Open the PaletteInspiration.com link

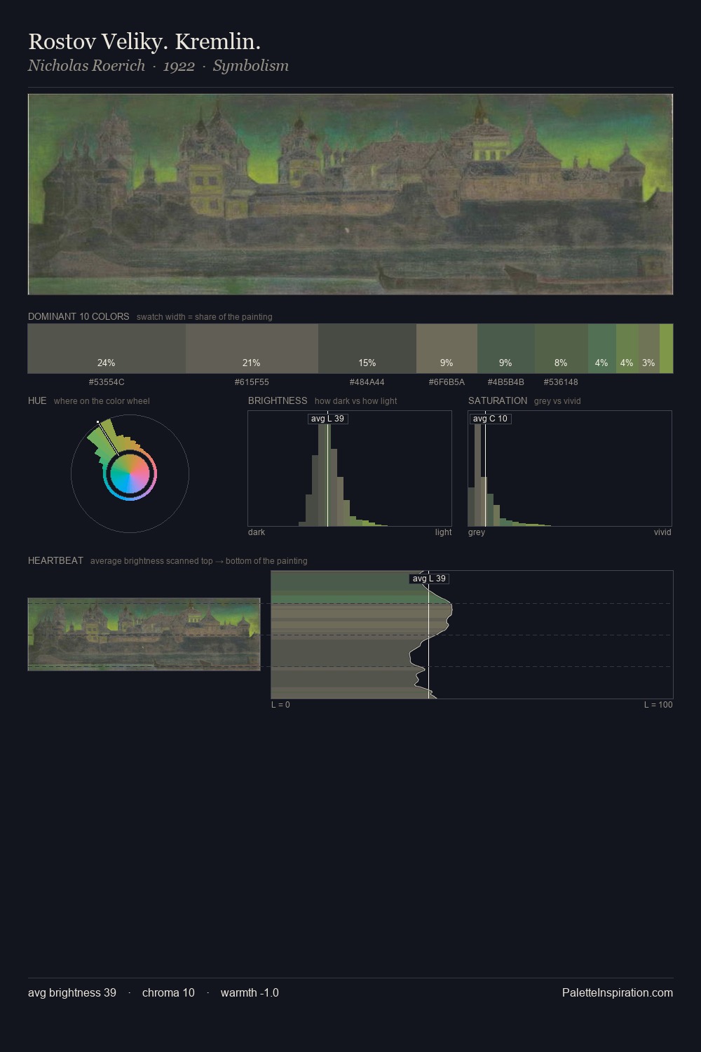coord(617,992)
